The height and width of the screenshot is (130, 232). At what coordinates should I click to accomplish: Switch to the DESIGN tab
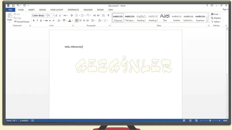(x=43, y=10)
